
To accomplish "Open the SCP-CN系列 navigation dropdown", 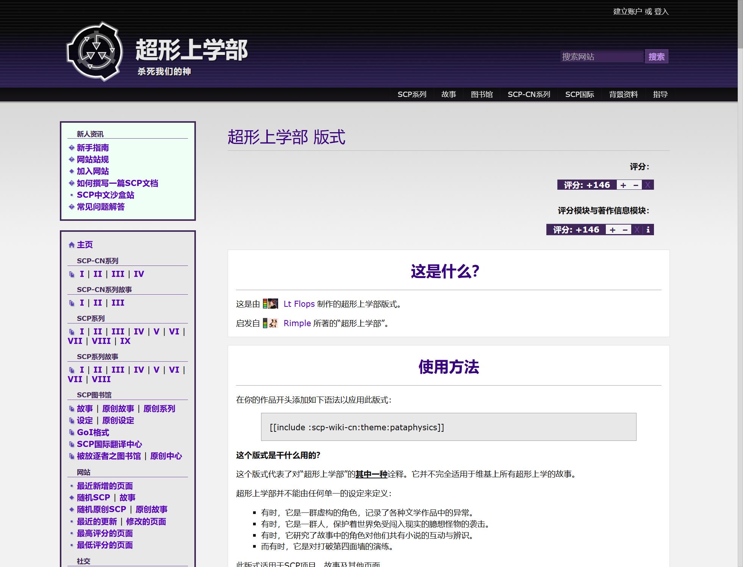I will [x=529, y=95].
